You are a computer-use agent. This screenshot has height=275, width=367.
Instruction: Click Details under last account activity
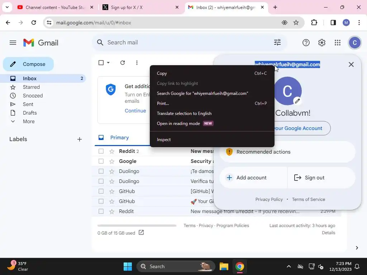(x=328, y=233)
